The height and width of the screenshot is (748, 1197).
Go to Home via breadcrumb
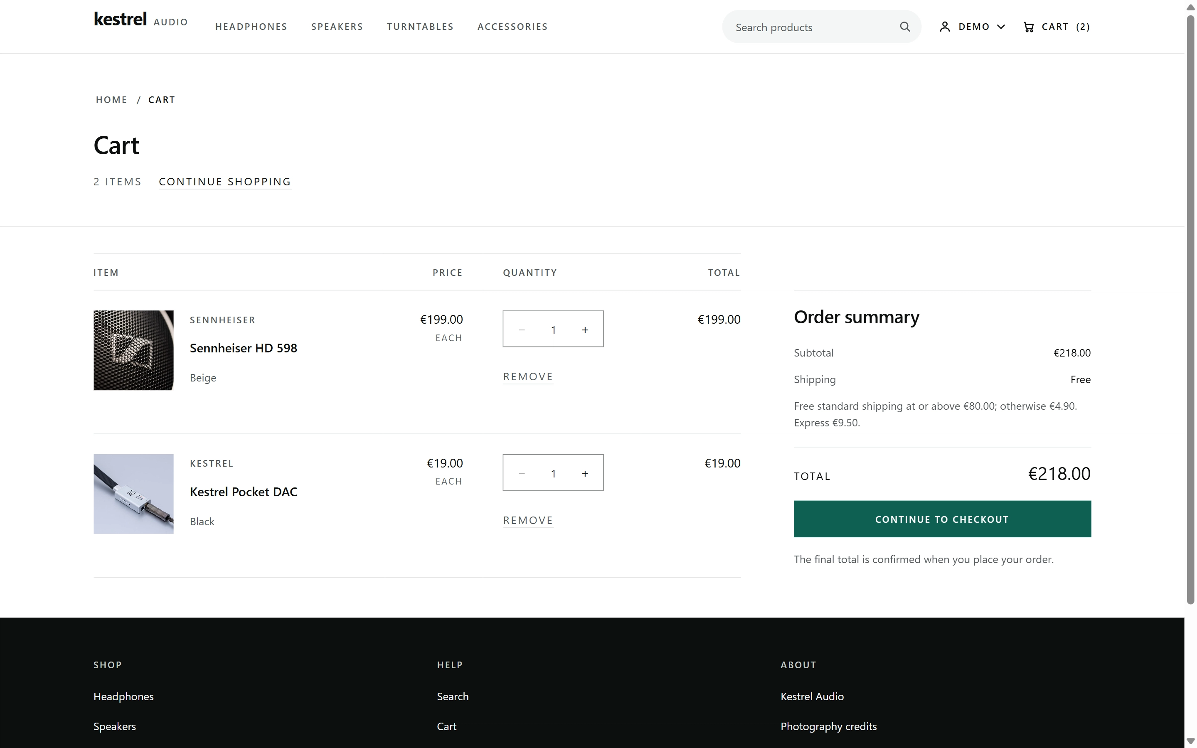click(x=111, y=99)
